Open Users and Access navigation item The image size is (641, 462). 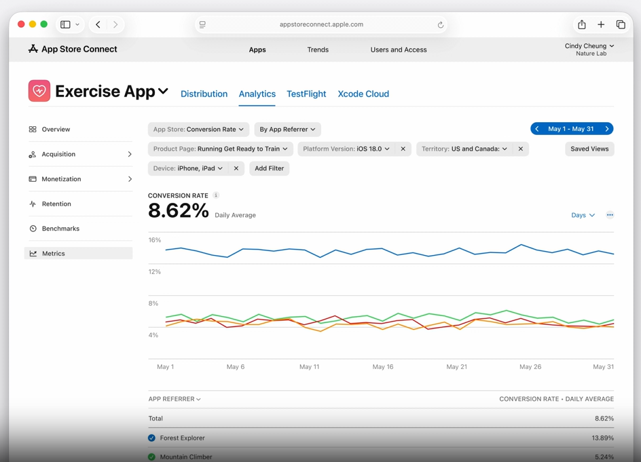tap(399, 50)
